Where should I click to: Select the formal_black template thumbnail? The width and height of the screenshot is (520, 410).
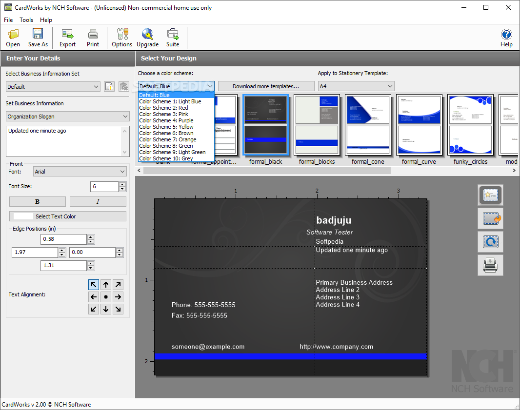[266, 125]
